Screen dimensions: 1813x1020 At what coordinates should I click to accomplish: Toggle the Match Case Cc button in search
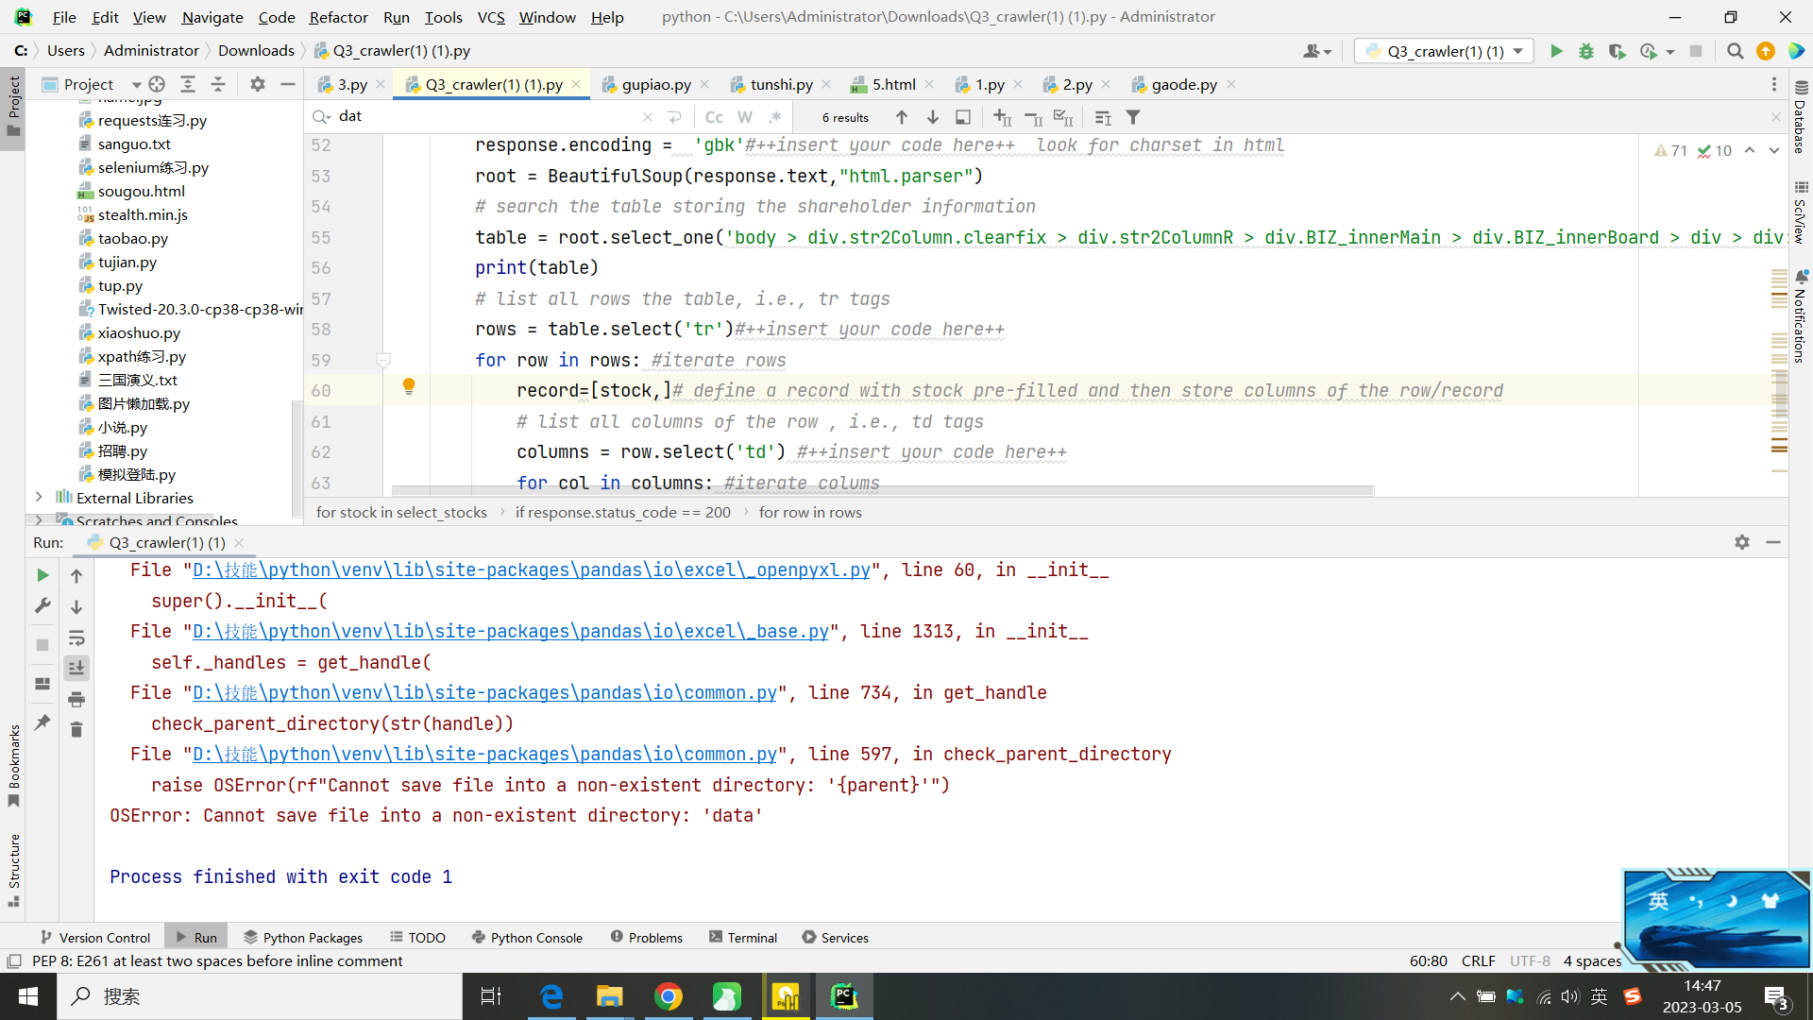click(x=714, y=116)
